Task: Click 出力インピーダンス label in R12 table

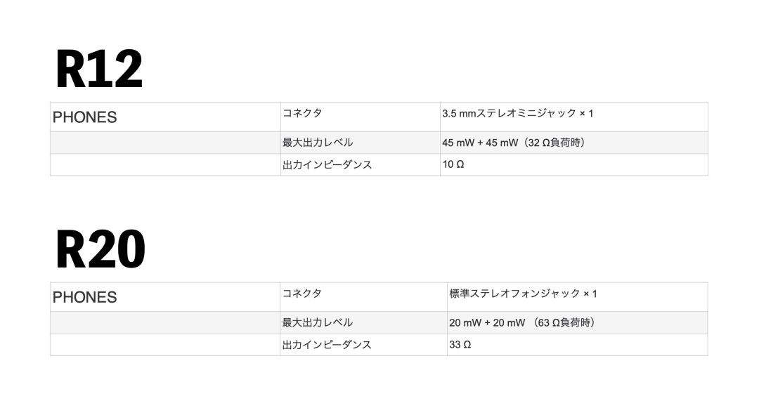Action: click(x=327, y=164)
